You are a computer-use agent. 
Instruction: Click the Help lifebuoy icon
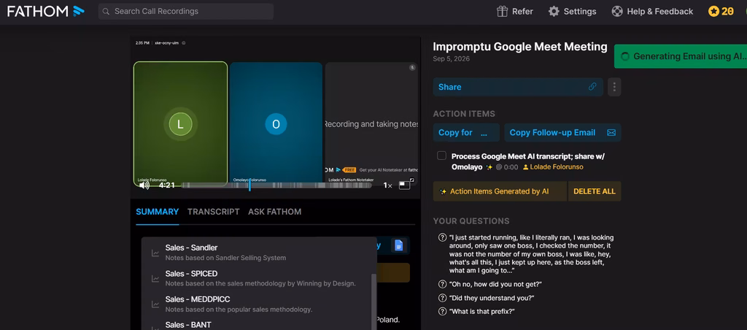tap(617, 12)
